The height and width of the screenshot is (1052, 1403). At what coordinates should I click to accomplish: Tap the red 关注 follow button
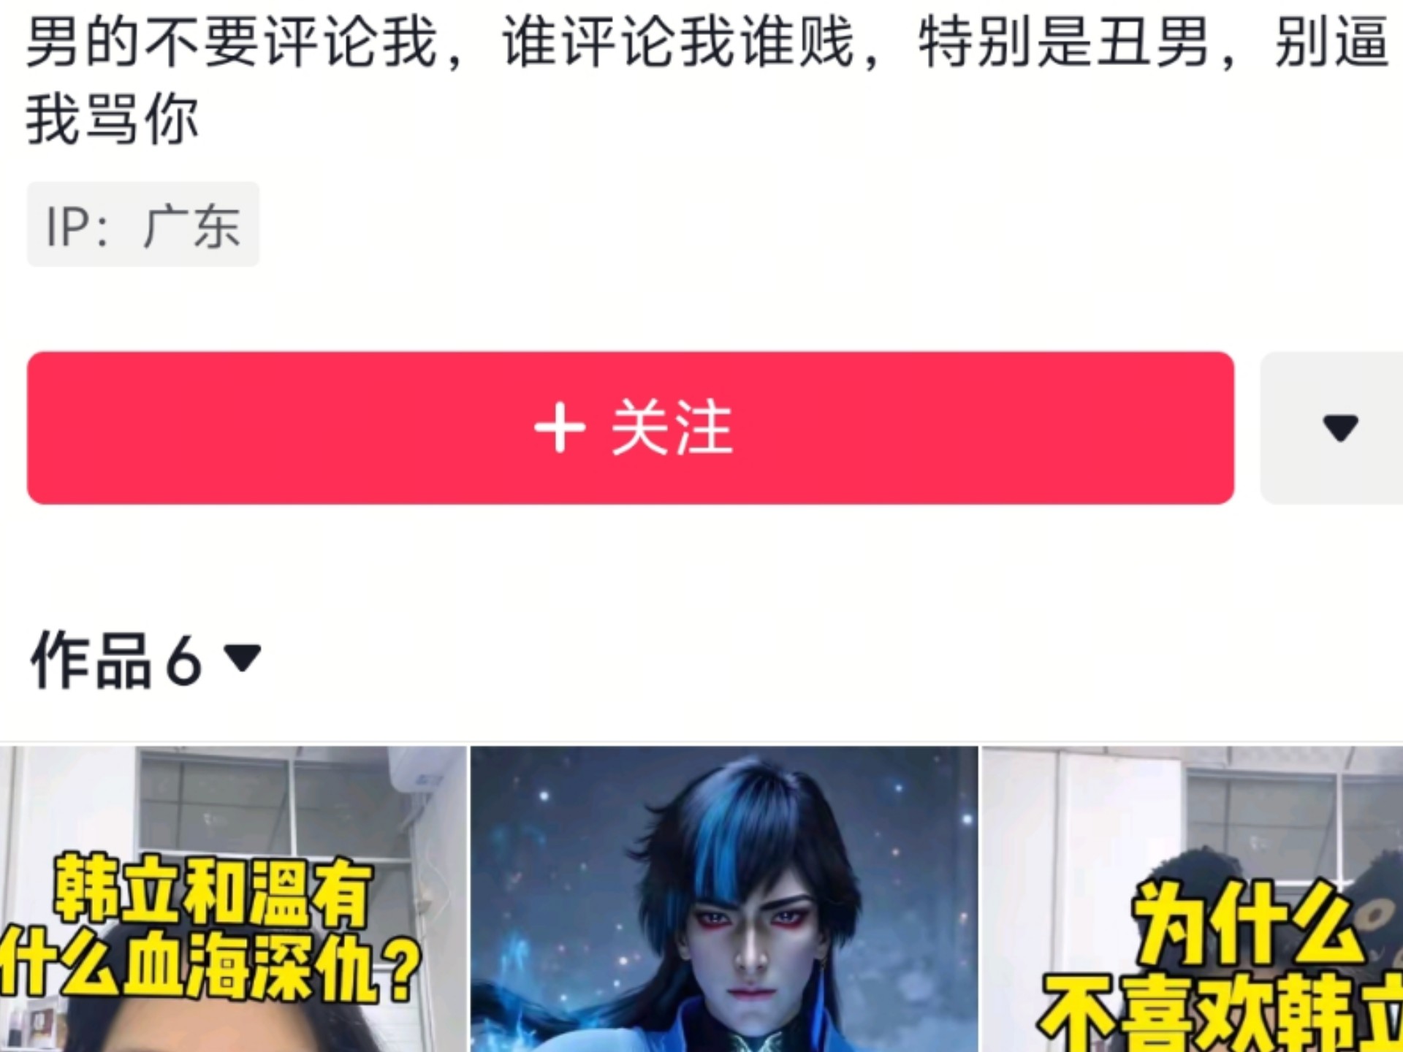coord(631,428)
